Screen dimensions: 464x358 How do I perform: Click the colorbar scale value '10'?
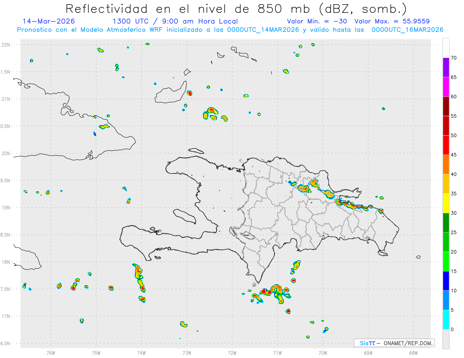tap(454, 290)
